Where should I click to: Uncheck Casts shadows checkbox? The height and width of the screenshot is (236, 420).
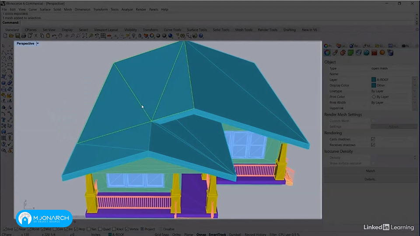[x=373, y=139]
